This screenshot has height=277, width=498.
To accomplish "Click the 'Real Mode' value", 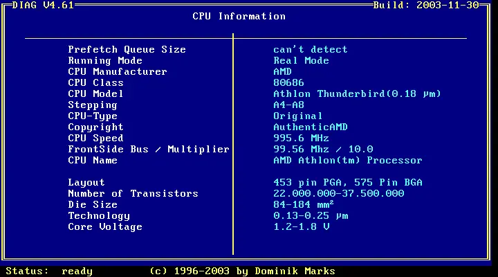I will [301, 60].
